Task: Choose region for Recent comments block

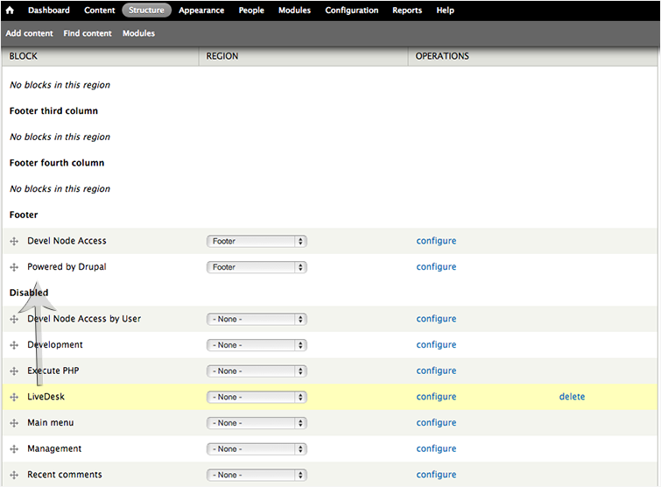Action: tap(257, 475)
